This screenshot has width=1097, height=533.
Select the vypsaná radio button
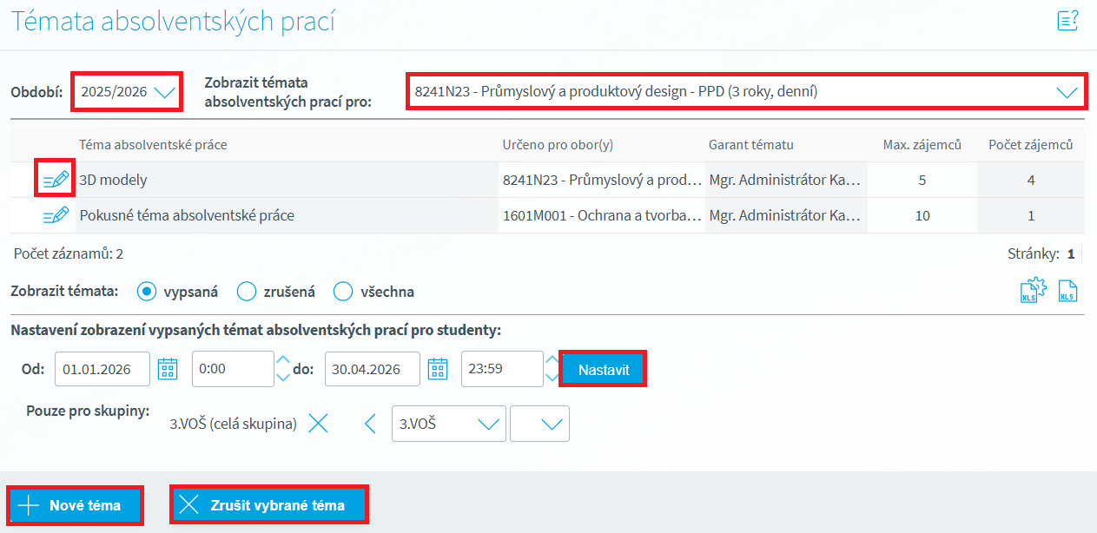tap(148, 292)
